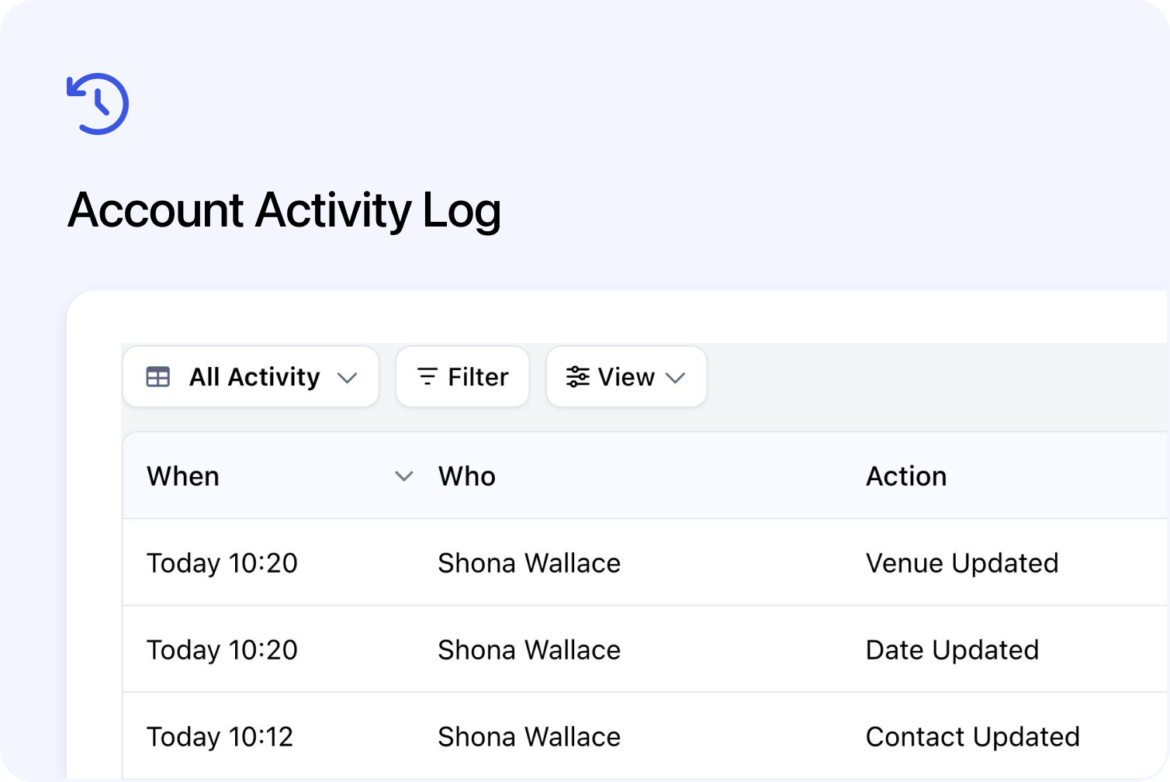Click the Contact Updated action cell
The image size is (1170, 782).
pos(973,737)
